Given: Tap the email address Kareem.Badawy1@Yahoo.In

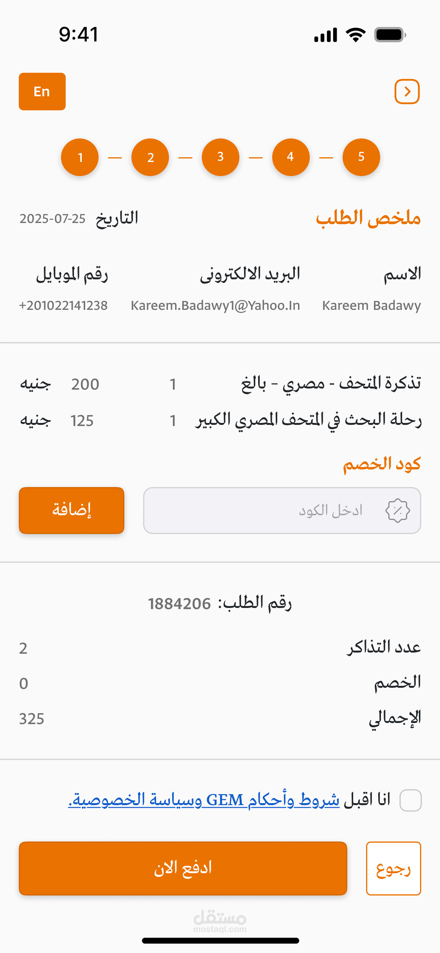Looking at the screenshot, I should [x=216, y=306].
